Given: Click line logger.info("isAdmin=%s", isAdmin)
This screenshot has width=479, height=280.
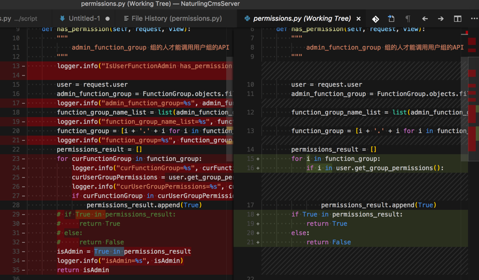Looking at the screenshot, I should pyautogui.click(x=120, y=261).
